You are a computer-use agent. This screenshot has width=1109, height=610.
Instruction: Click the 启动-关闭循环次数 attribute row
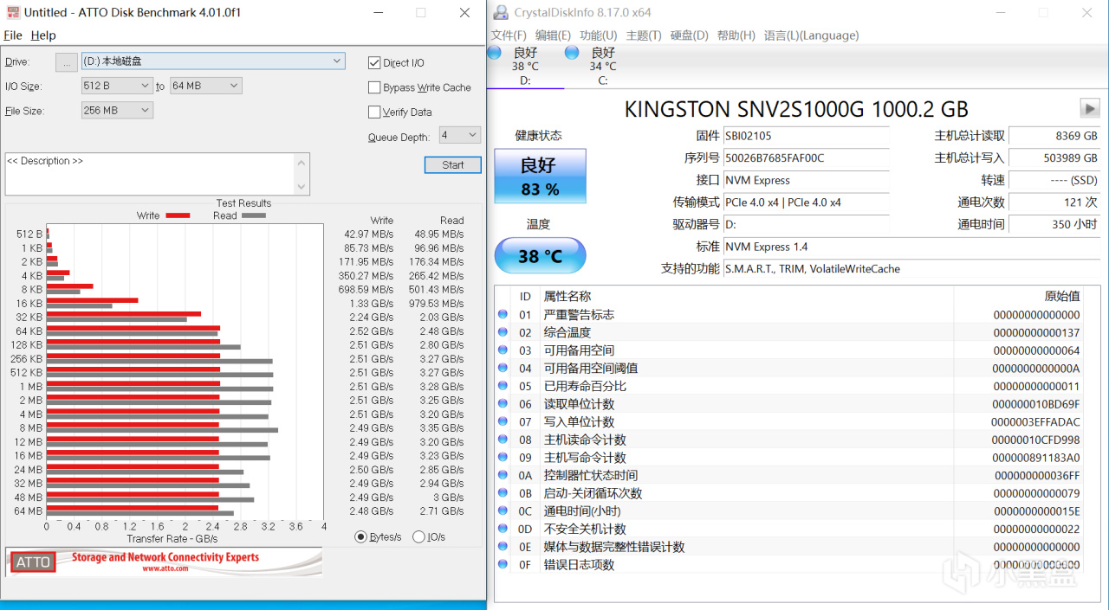point(788,493)
